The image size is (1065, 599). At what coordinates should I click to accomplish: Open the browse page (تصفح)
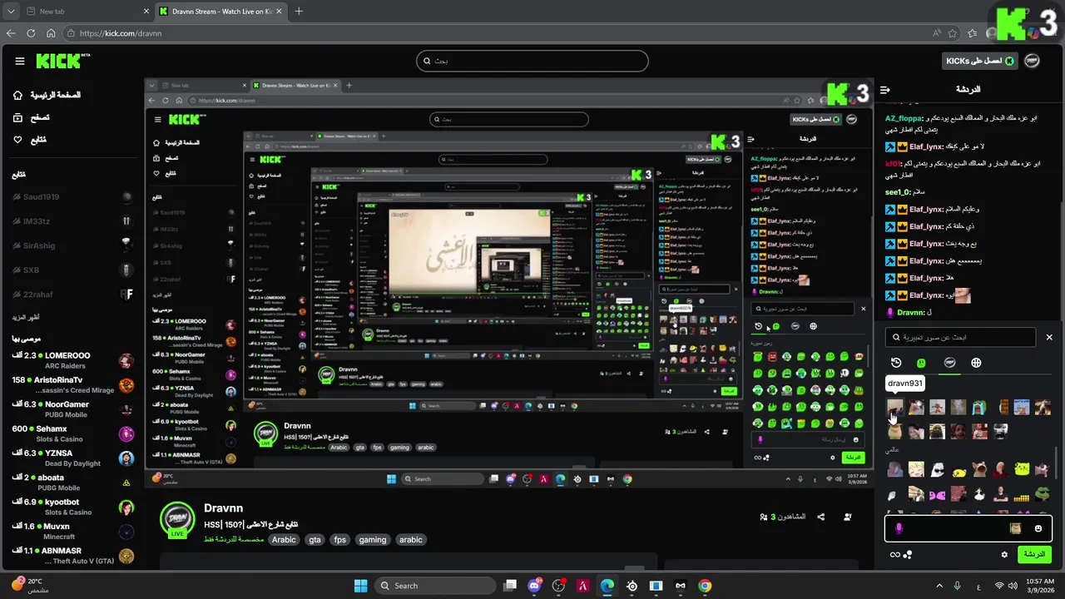pos(31,117)
